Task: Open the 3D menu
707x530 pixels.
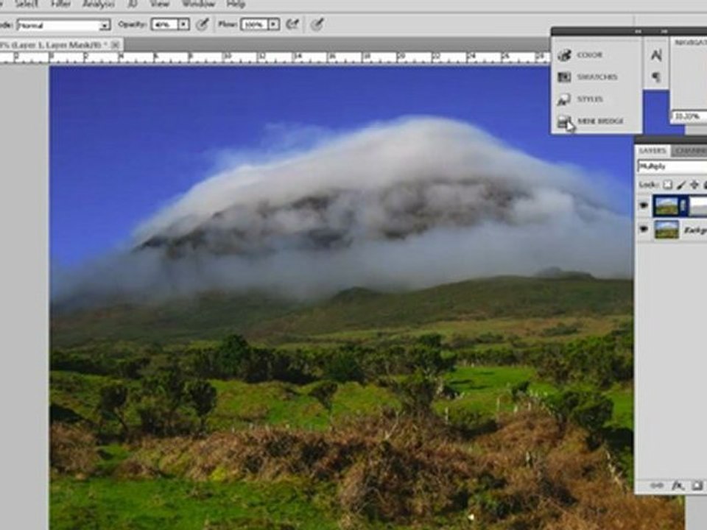Action: point(133,4)
